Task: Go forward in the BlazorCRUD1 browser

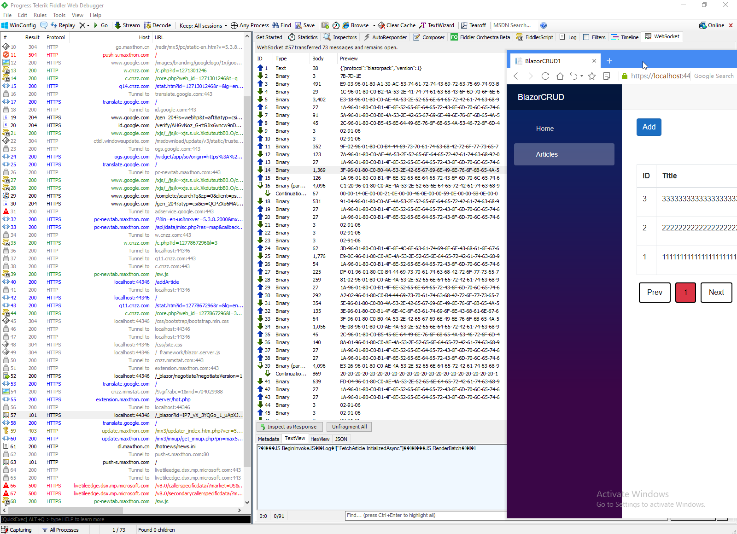Action: pyautogui.click(x=531, y=76)
